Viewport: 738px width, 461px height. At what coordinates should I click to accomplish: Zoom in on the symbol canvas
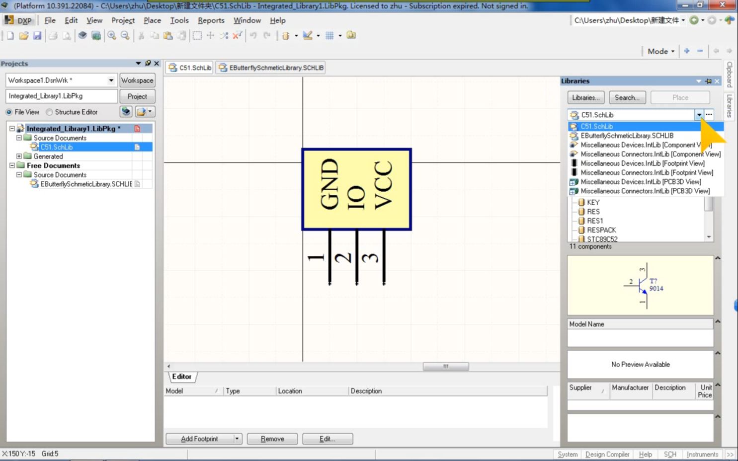112,36
